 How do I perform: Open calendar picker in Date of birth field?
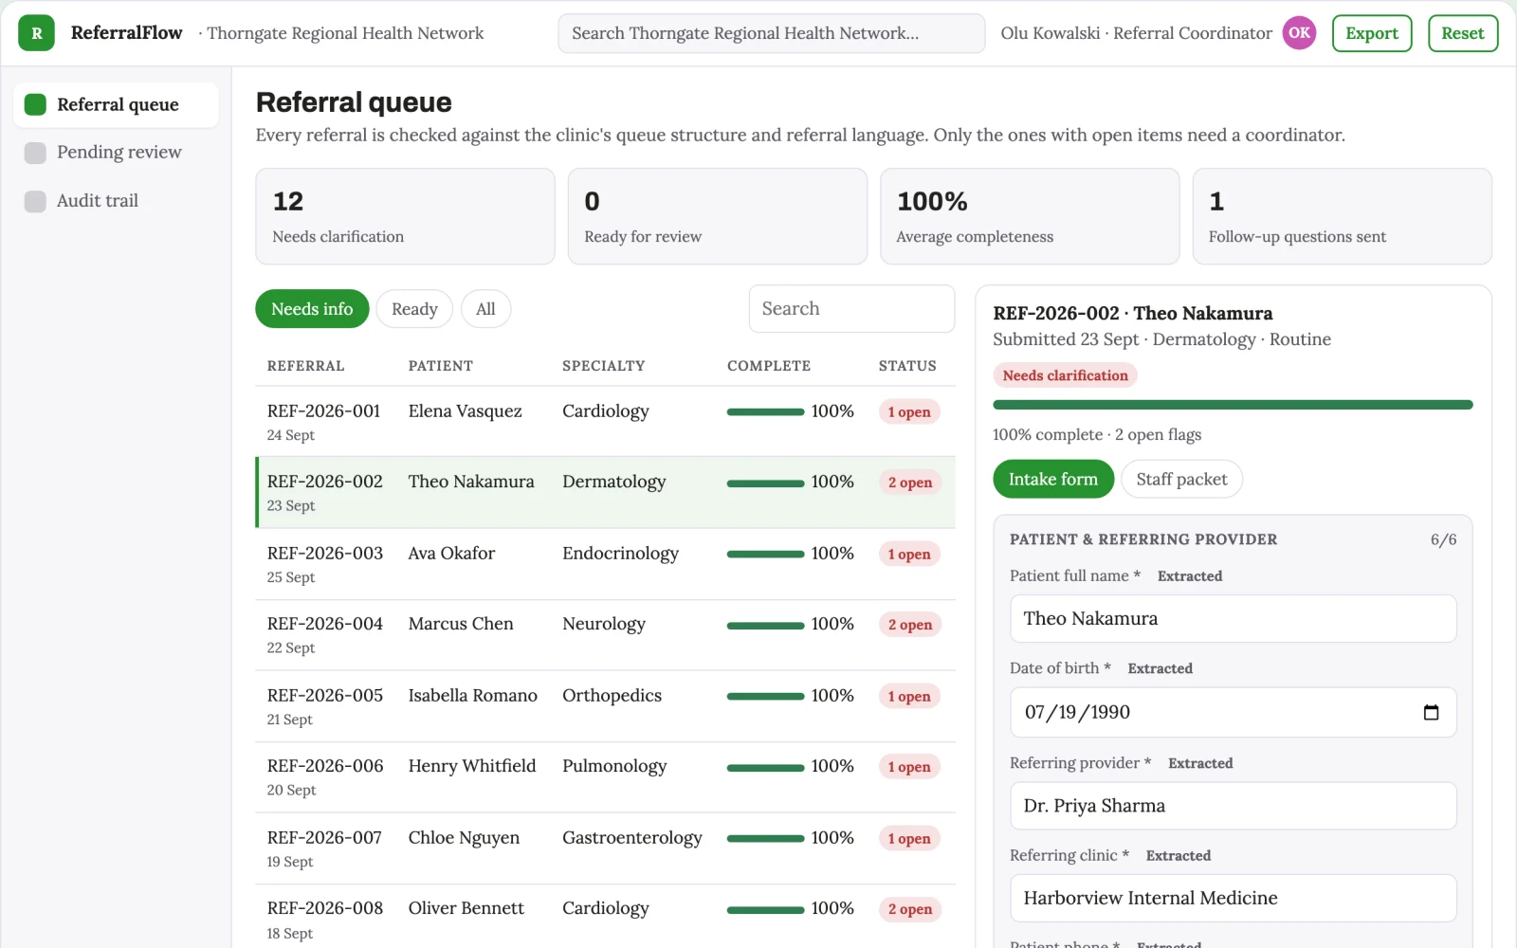(x=1431, y=712)
